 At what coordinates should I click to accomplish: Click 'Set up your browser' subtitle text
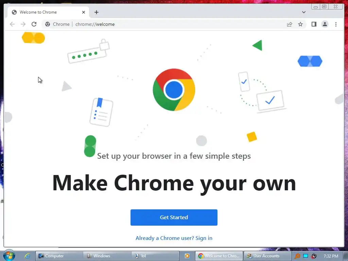174,156
